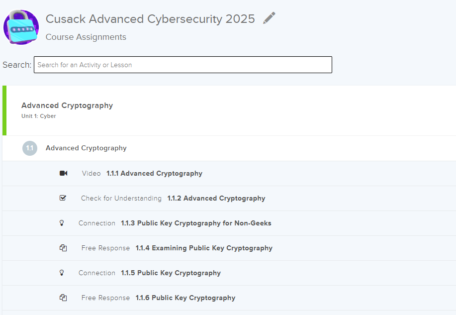The height and width of the screenshot is (315, 456).
Task: Click the Course Assignments subtitle
Action: pos(86,37)
